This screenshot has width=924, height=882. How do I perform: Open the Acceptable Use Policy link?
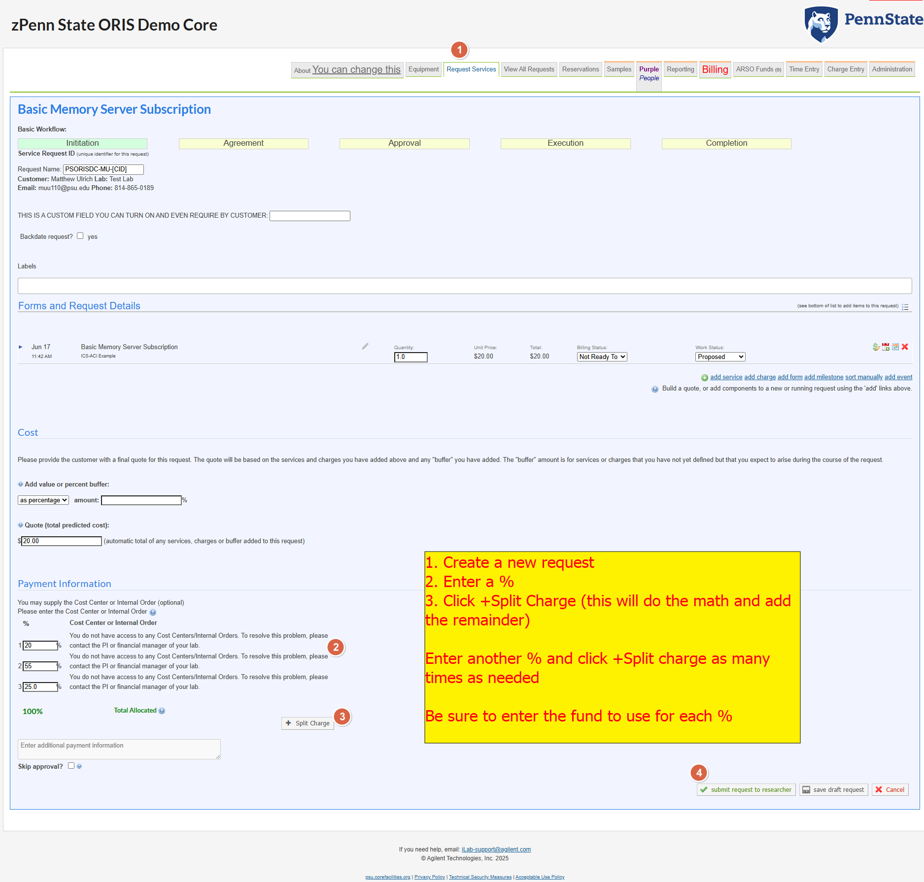tap(540, 877)
